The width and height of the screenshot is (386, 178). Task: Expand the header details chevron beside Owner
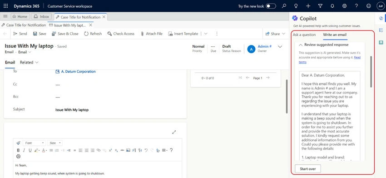(280, 47)
